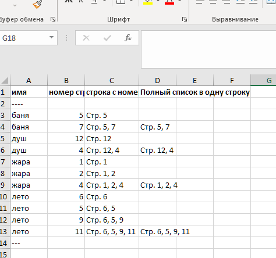The width and height of the screenshot is (276, 258).
Task: Click cell A10 'лето'
Action: click(x=29, y=196)
